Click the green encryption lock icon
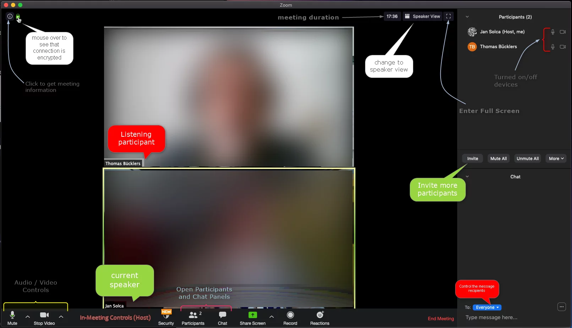Screen dimensions: 572x328 [x=18, y=16]
